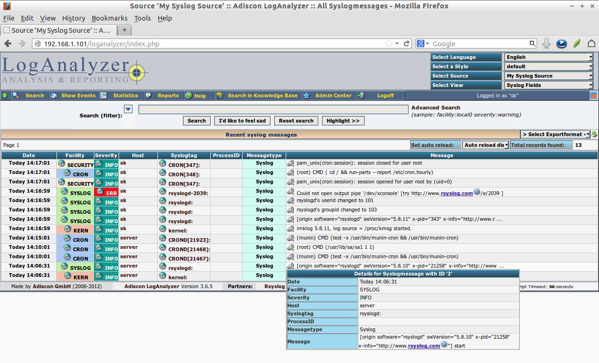
Task: Click the Knowledge Base database icon
Action: click(219, 95)
